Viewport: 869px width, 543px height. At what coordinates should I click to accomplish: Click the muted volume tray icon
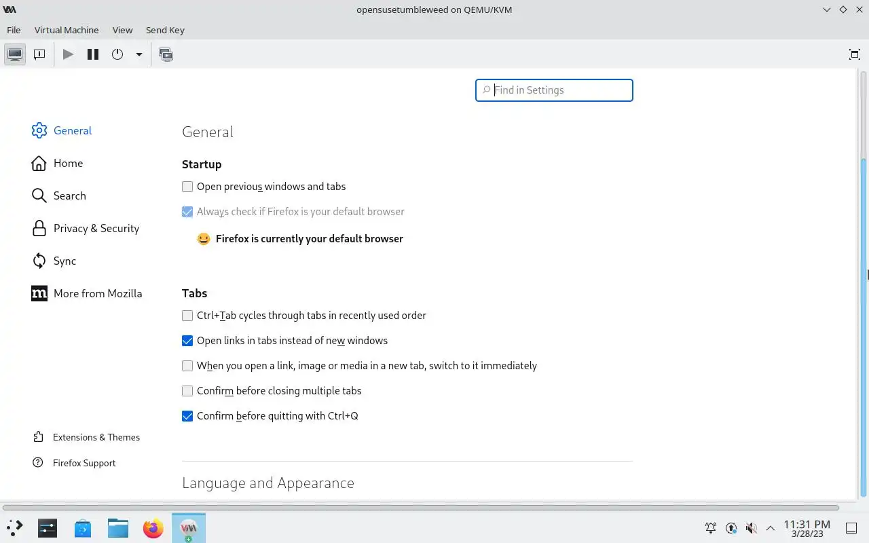751,528
